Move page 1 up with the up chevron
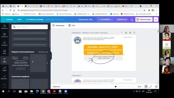Viewport: 174px width, 98px height. point(117,33)
